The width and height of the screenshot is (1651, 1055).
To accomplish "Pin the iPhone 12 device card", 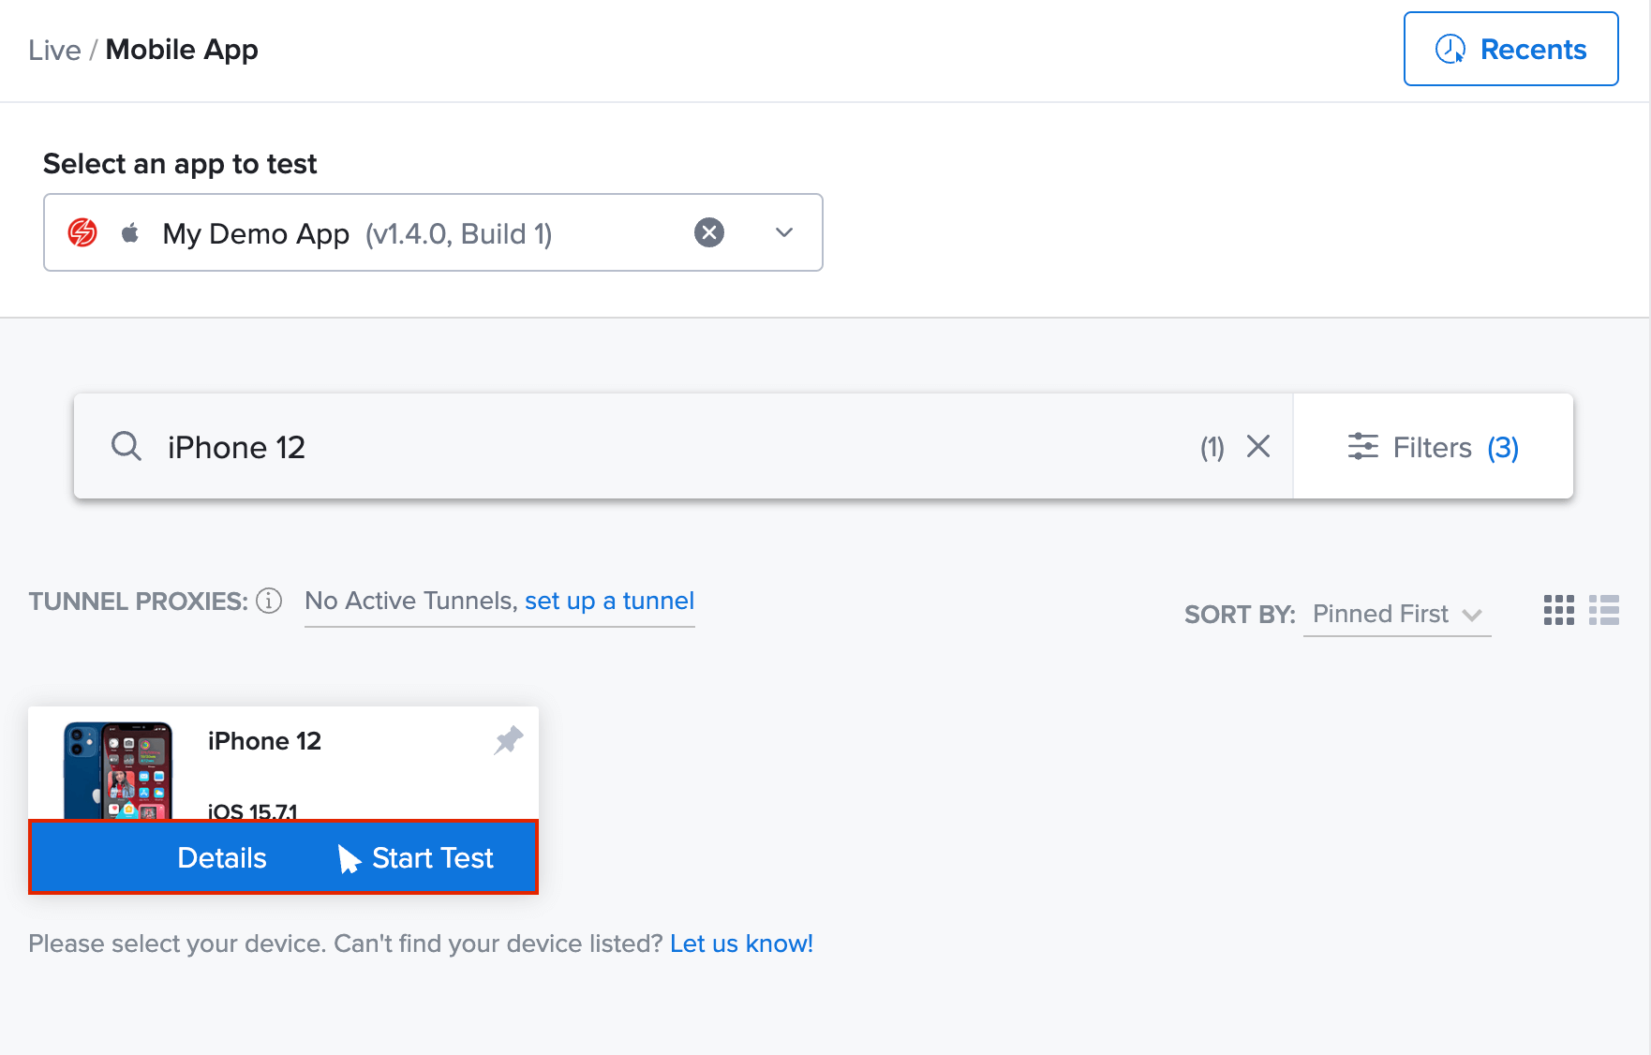I will [x=508, y=740].
